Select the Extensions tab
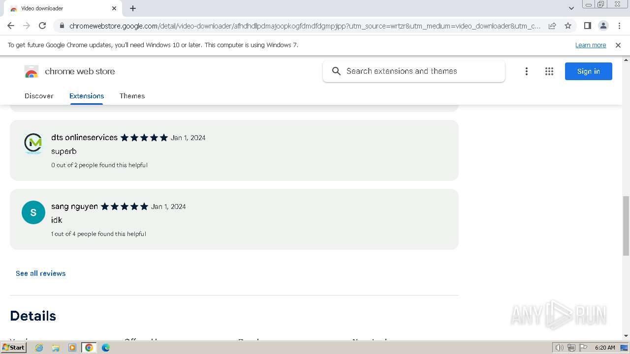630x354 pixels. tap(87, 96)
